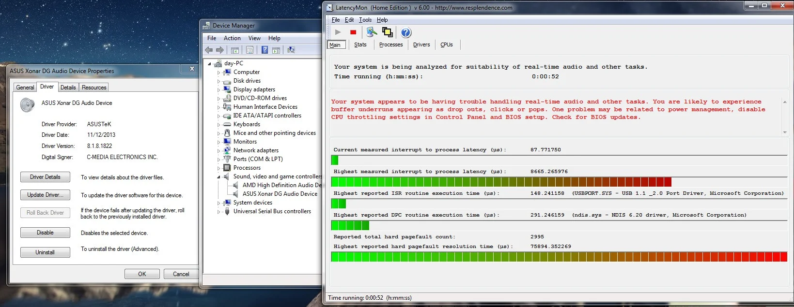Click the Uninstall button in Xonar Properties

click(x=45, y=252)
